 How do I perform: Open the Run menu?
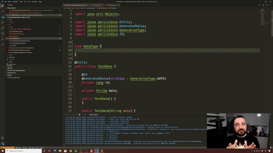[29, 2]
